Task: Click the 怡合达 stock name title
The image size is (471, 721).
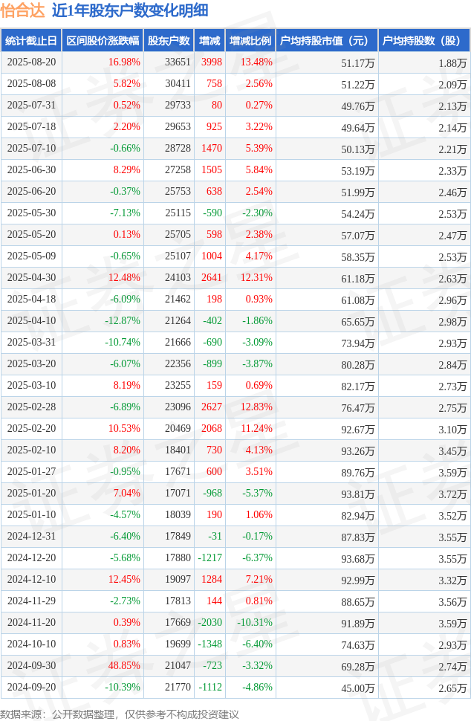Action: (x=22, y=10)
